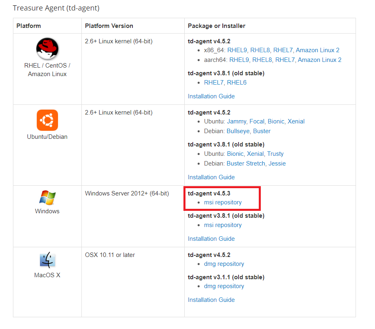Click the Red Hat logo icon
Screen dimensions: 375x329
(47, 49)
